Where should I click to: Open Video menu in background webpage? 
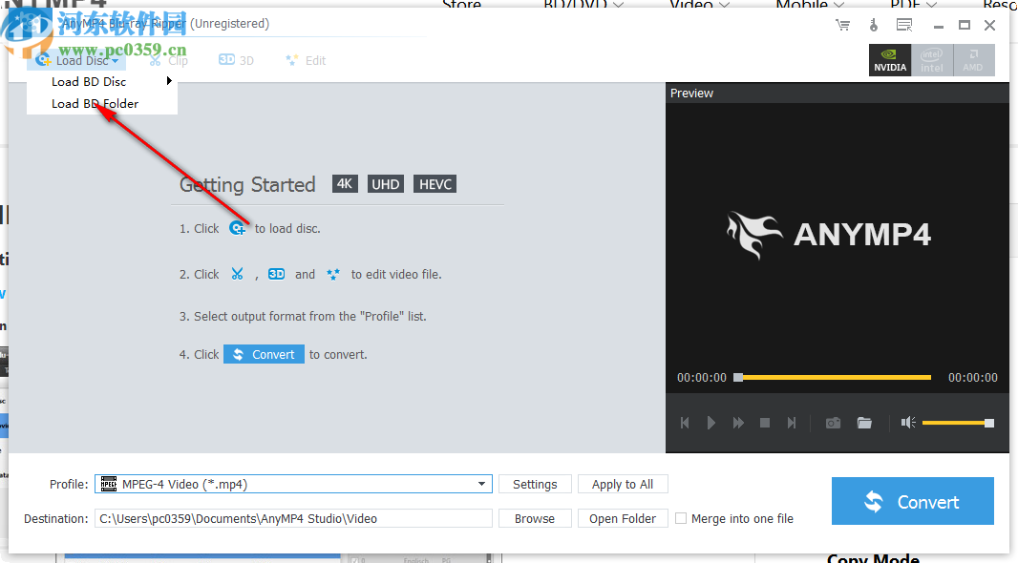699,4
